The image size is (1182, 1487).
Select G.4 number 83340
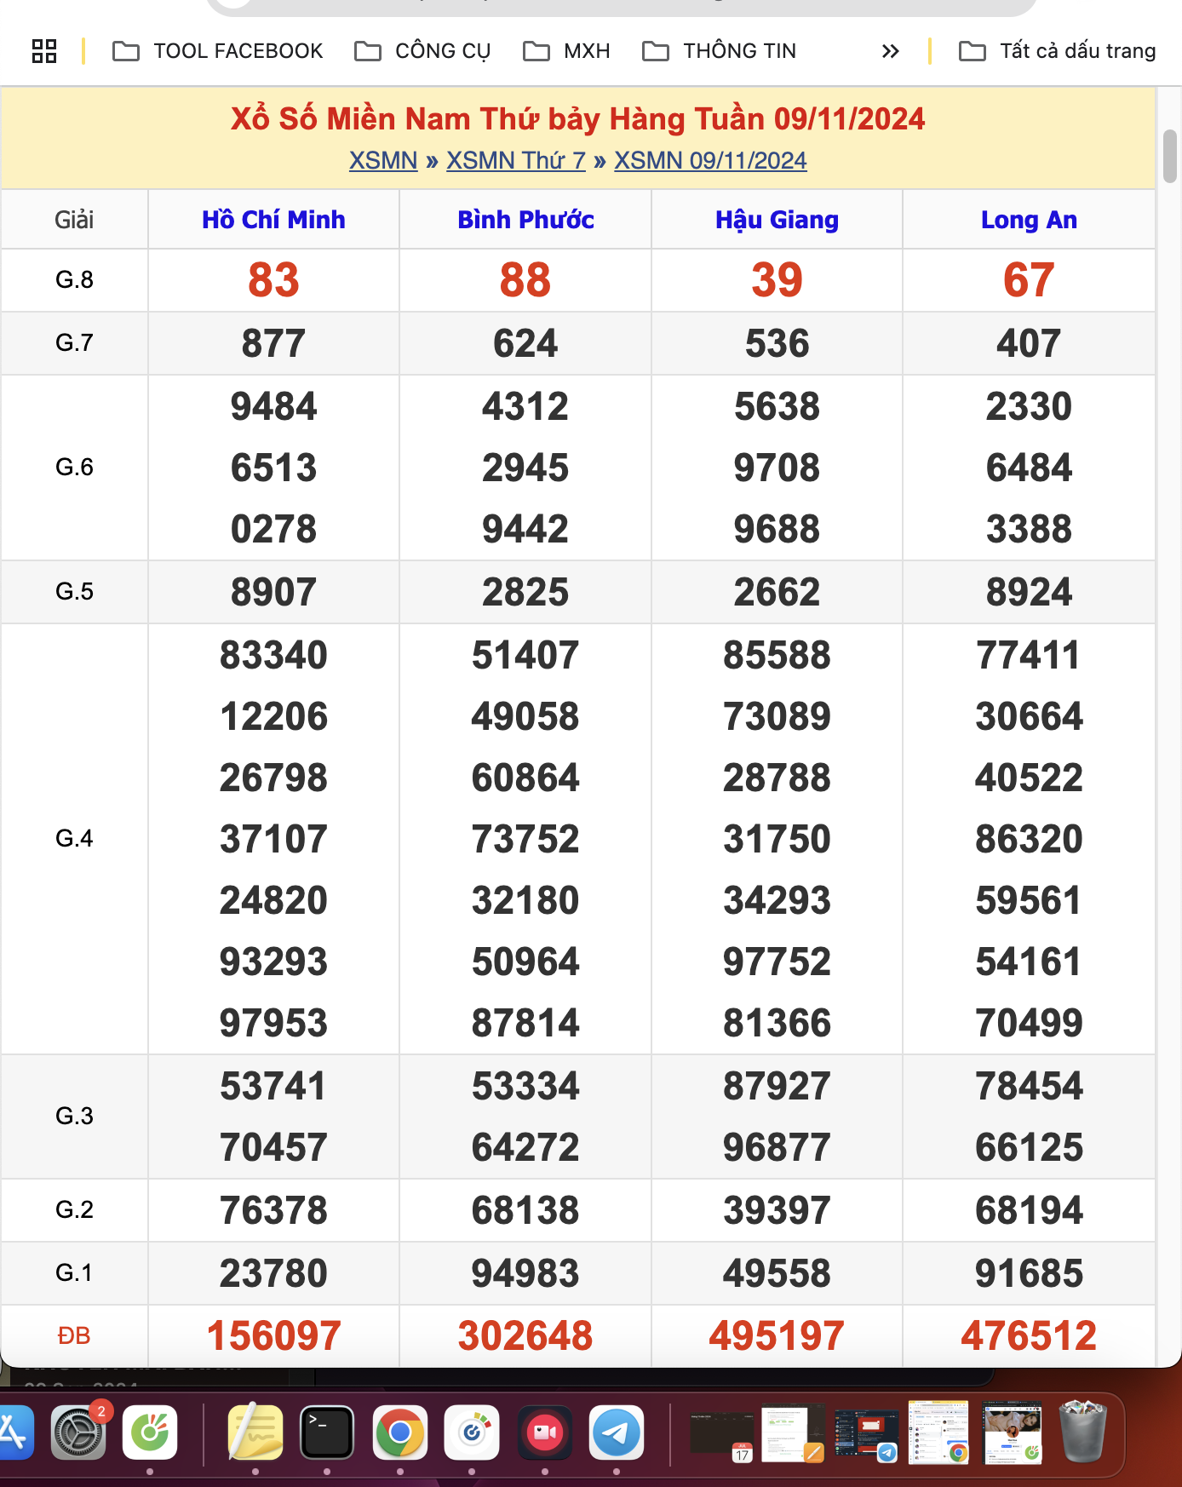[x=273, y=655]
